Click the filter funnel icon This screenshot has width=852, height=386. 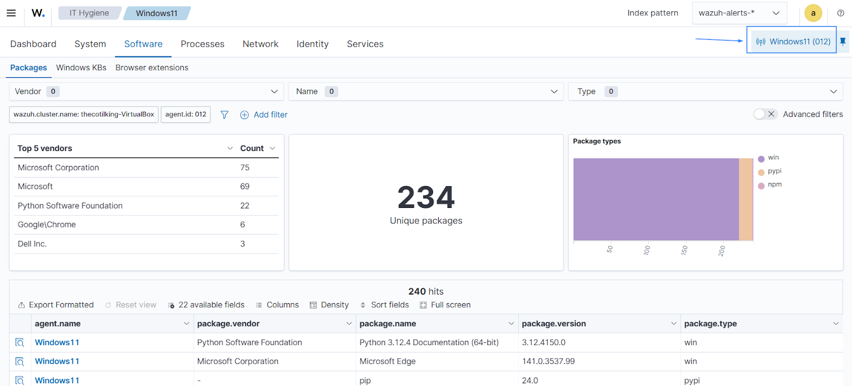225,115
